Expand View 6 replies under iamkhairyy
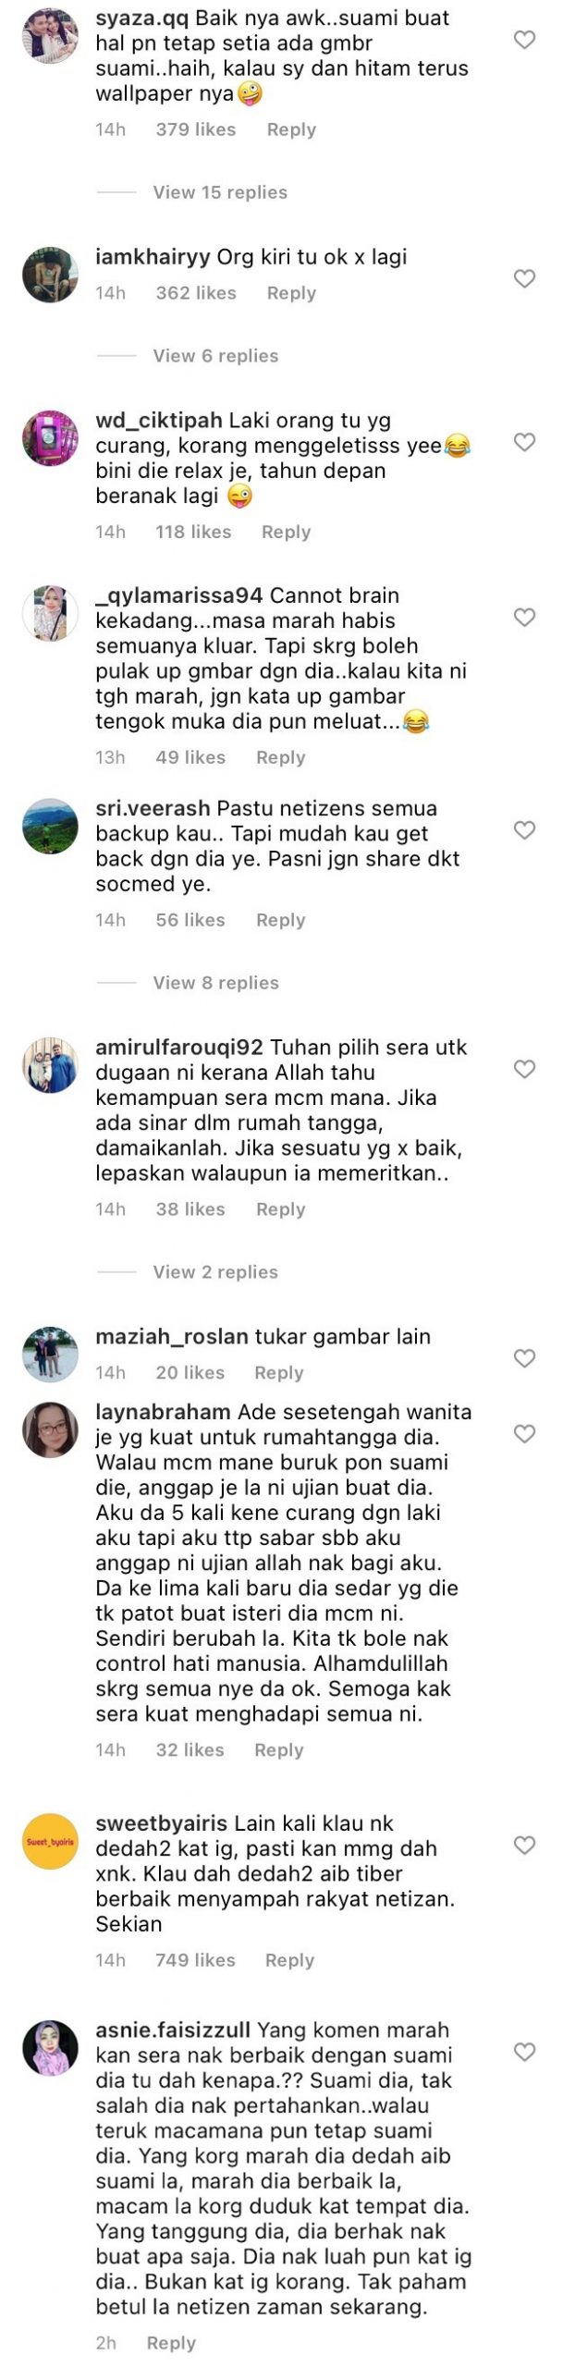The height and width of the screenshot is (2367, 575). 215,356
